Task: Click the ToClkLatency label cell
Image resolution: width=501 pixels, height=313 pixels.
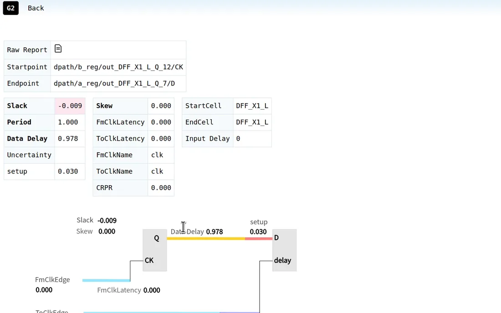Action: pos(120,138)
